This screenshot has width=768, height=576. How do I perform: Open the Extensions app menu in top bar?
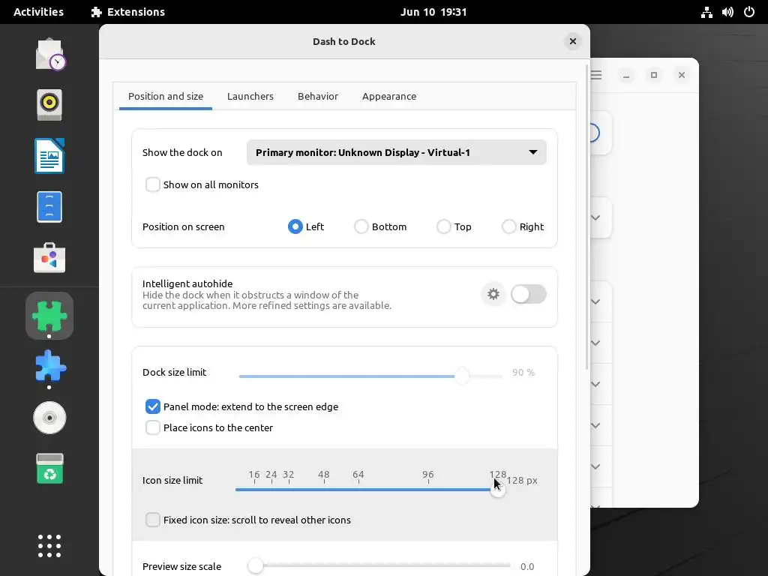(128, 12)
